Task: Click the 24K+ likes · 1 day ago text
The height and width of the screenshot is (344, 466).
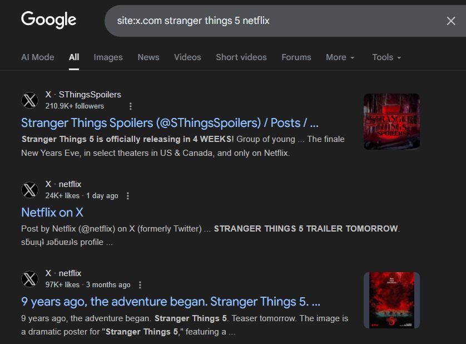Action: tap(82, 196)
